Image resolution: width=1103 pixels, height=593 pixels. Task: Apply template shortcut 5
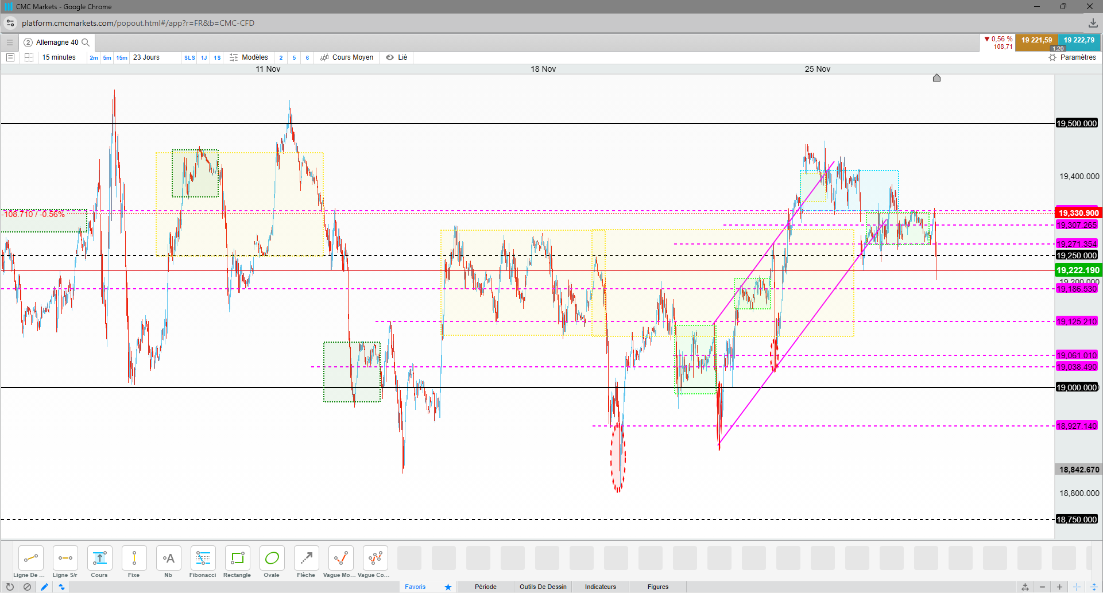[x=294, y=57]
